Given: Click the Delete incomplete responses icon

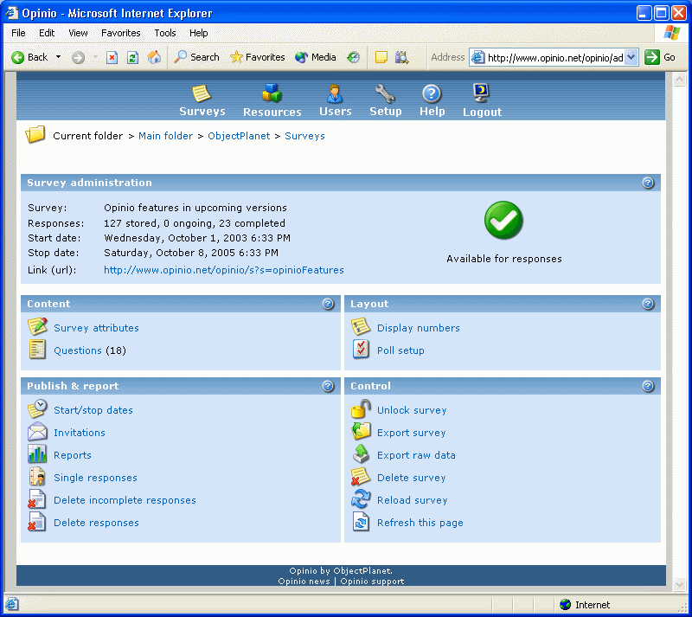Looking at the screenshot, I should 36,499.
